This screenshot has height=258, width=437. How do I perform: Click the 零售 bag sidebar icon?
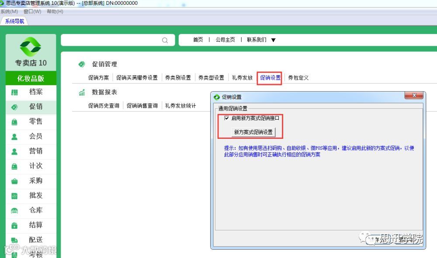pos(14,122)
